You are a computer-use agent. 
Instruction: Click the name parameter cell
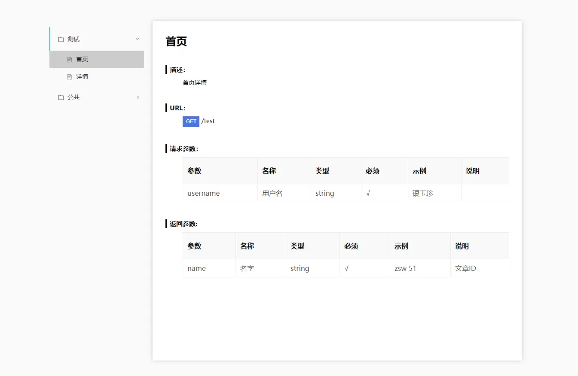click(x=209, y=268)
